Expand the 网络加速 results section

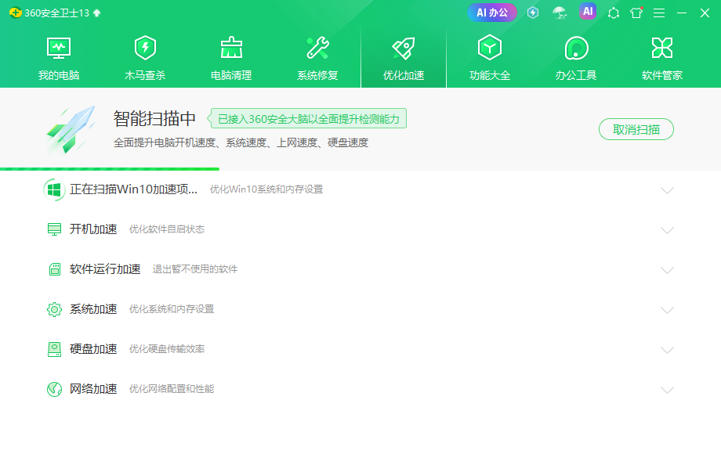pos(668,389)
